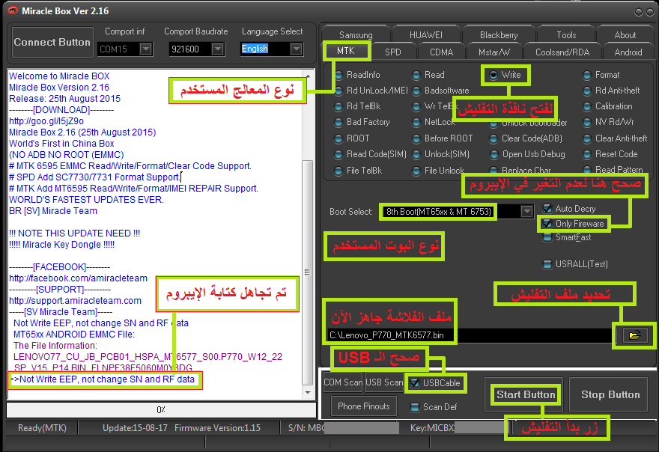The height and width of the screenshot is (452, 659).
Task: Open the Language Select dropdown
Action: tap(297, 49)
